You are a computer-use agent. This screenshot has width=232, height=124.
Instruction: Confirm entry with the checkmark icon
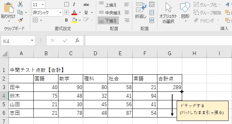coord(65,40)
